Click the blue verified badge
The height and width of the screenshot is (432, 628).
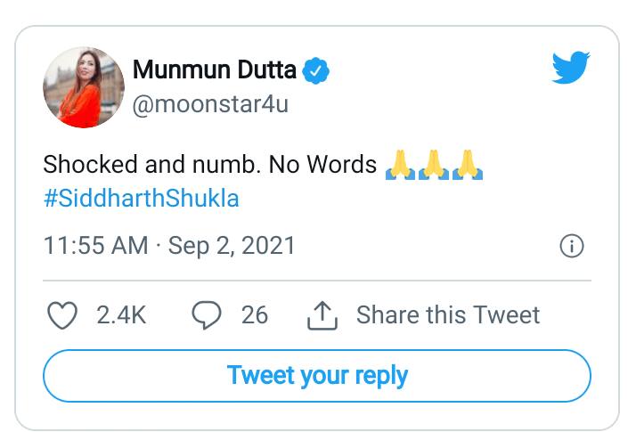pos(315,71)
